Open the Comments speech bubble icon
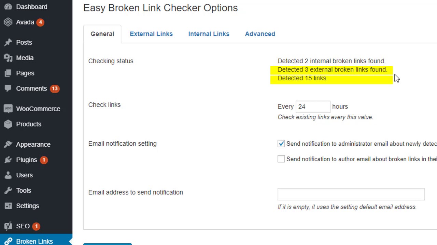 point(8,88)
